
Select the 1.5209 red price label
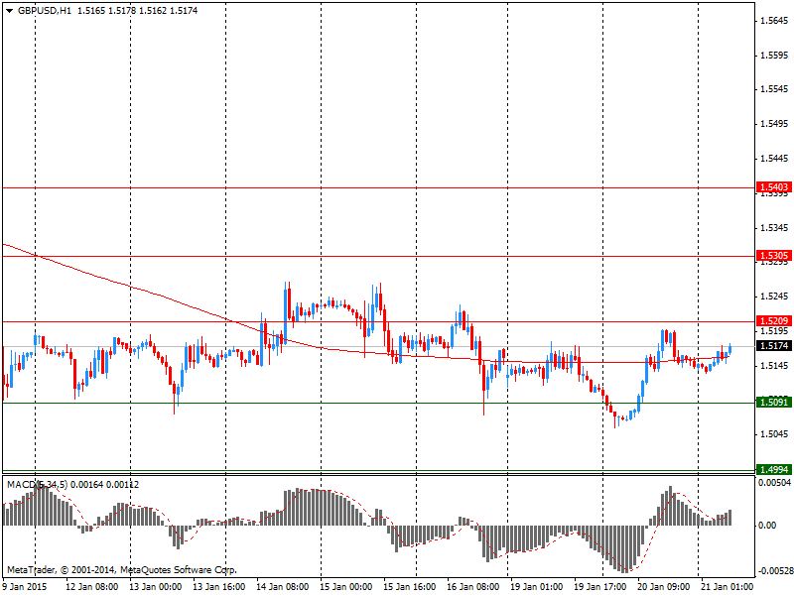(x=774, y=320)
